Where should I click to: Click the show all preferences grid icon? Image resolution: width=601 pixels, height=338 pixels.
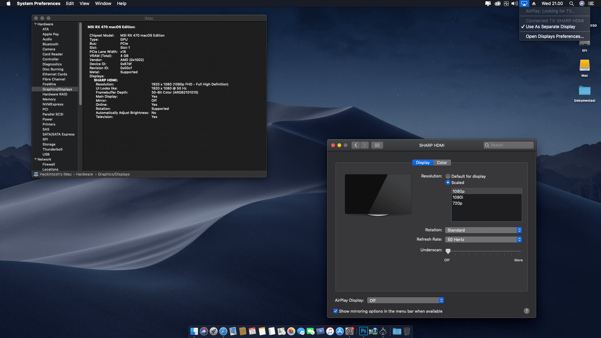(377, 145)
